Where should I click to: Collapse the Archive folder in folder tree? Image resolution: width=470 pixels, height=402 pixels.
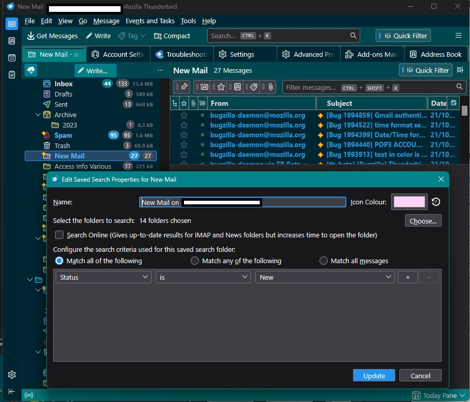coord(38,115)
